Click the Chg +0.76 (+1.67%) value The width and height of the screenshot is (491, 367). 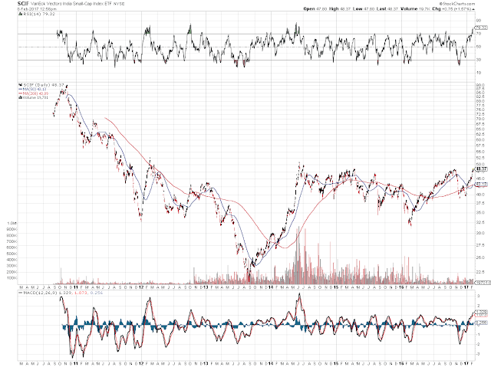451,8
